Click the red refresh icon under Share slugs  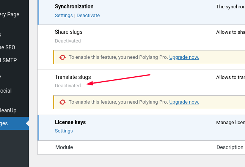(63, 57)
